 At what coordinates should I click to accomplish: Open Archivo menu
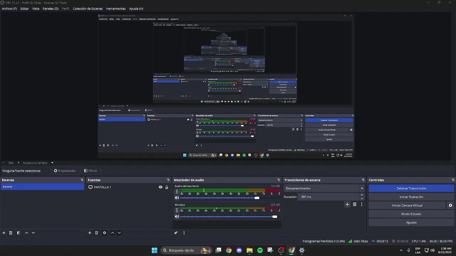coord(9,9)
